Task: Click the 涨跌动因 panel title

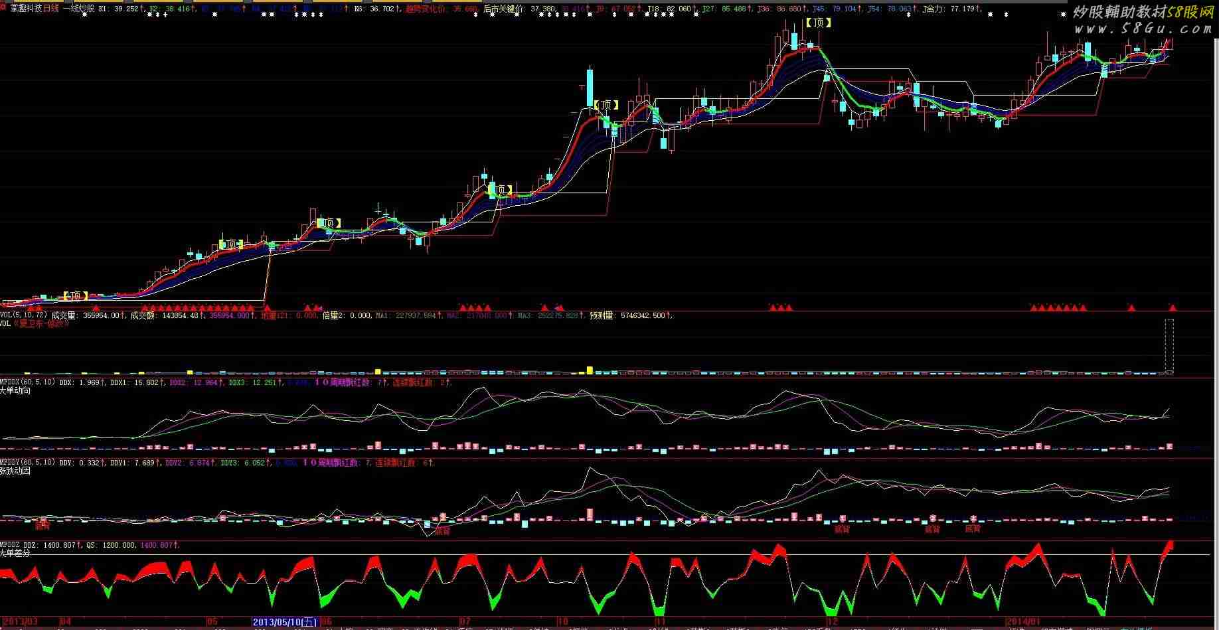Action: tap(15, 471)
